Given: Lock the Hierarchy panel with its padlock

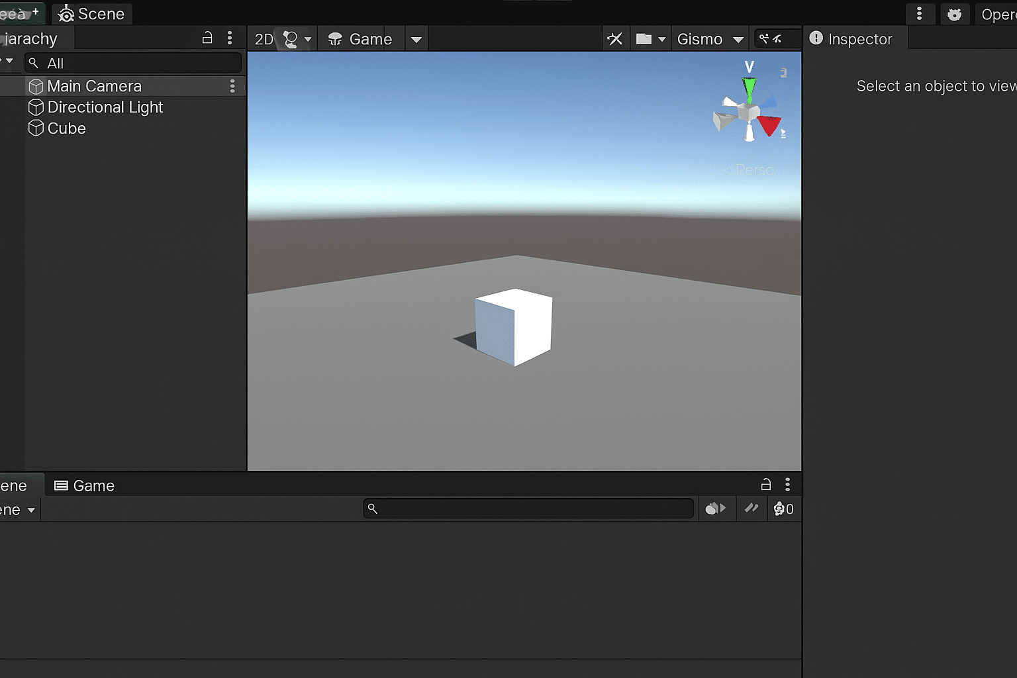Looking at the screenshot, I should coord(207,38).
